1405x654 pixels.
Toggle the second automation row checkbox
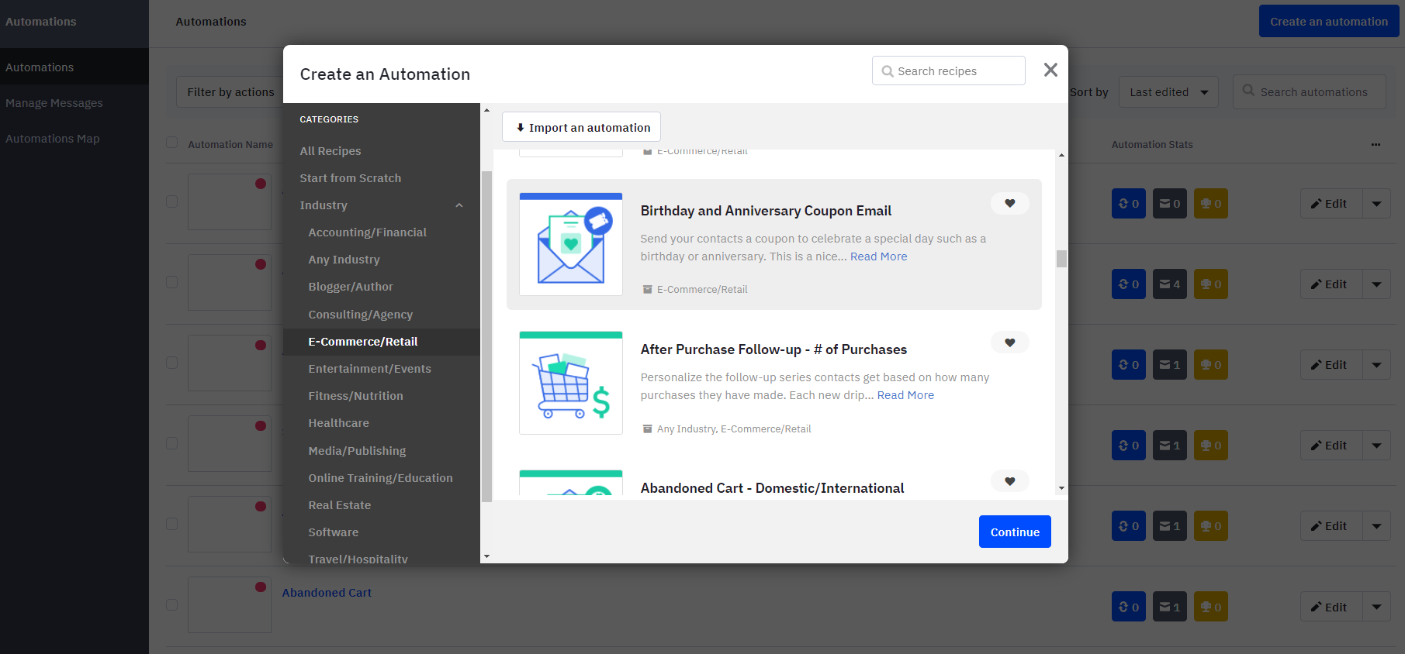point(171,282)
